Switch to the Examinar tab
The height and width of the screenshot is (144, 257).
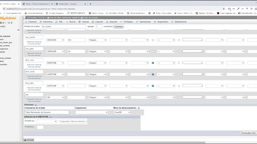click(31, 22)
